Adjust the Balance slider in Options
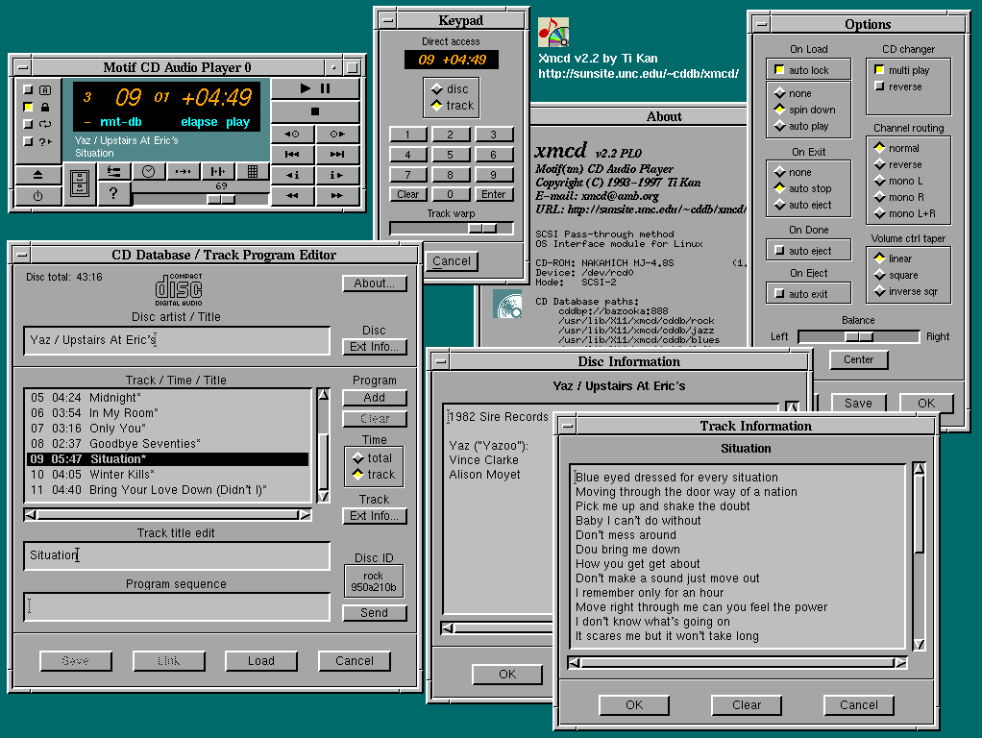This screenshot has width=982, height=738. 859,336
